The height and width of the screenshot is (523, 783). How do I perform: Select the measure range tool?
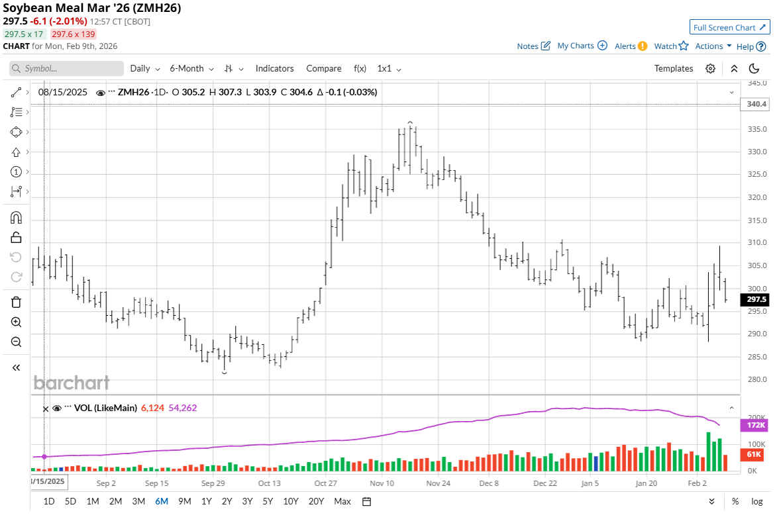[16, 191]
